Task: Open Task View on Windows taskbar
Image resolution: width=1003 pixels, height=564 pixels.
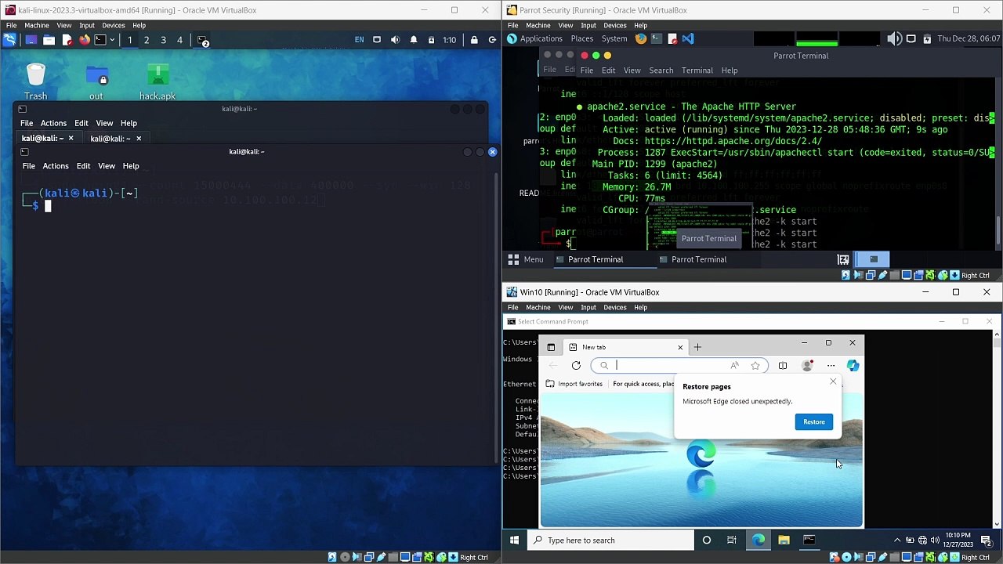Action: coord(731,540)
